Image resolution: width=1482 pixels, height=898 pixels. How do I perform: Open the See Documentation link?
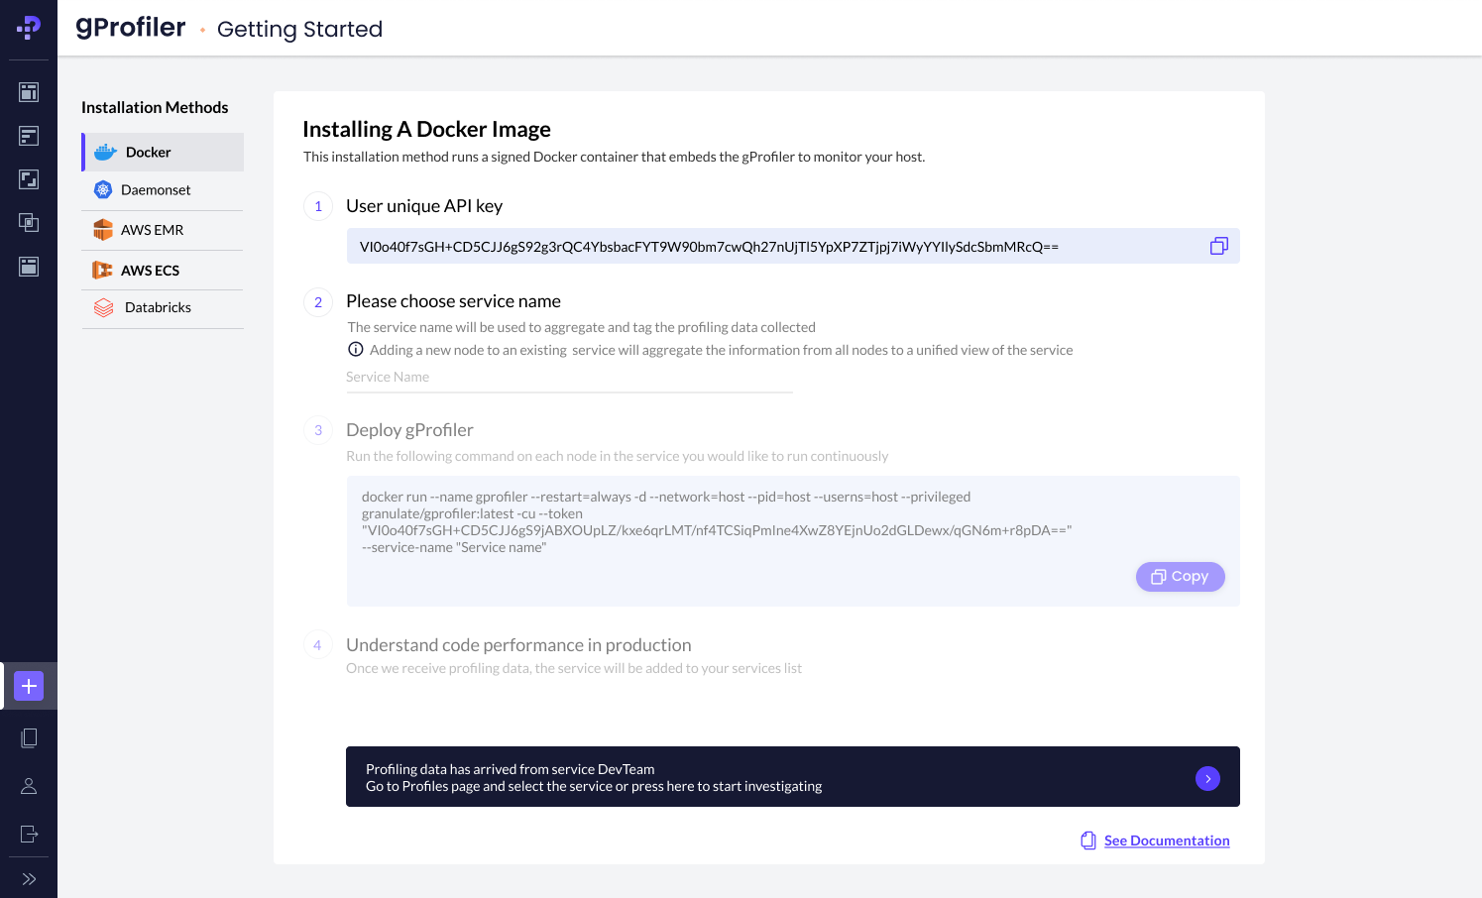pyautogui.click(x=1166, y=841)
